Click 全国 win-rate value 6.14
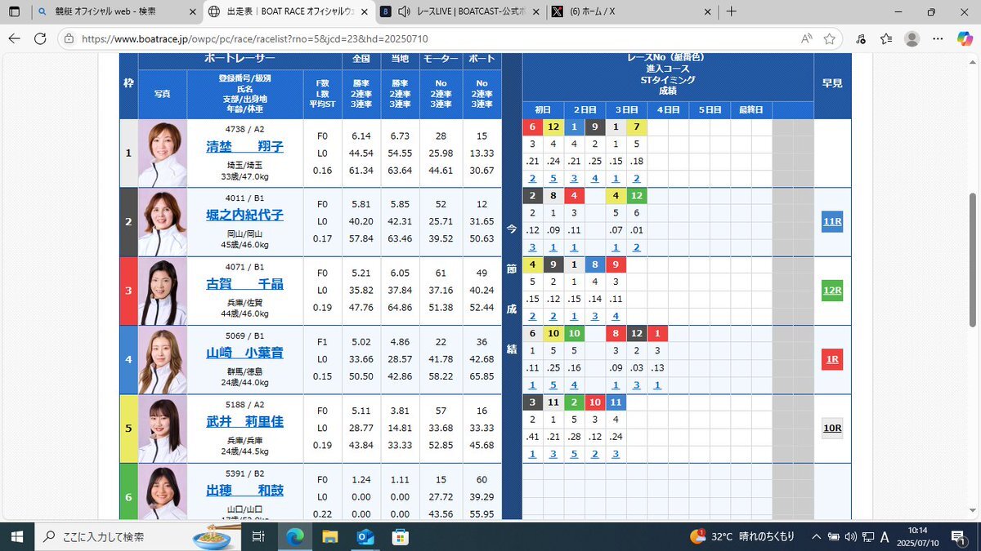The width and height of the screenshot is (981, 551). pyautogui.click(x=361, y=136)
